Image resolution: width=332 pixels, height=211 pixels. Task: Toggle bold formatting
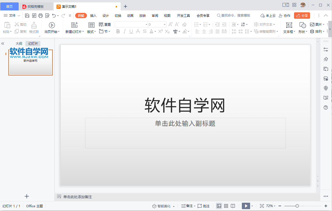pyautogui.click(x=118, y=31)
